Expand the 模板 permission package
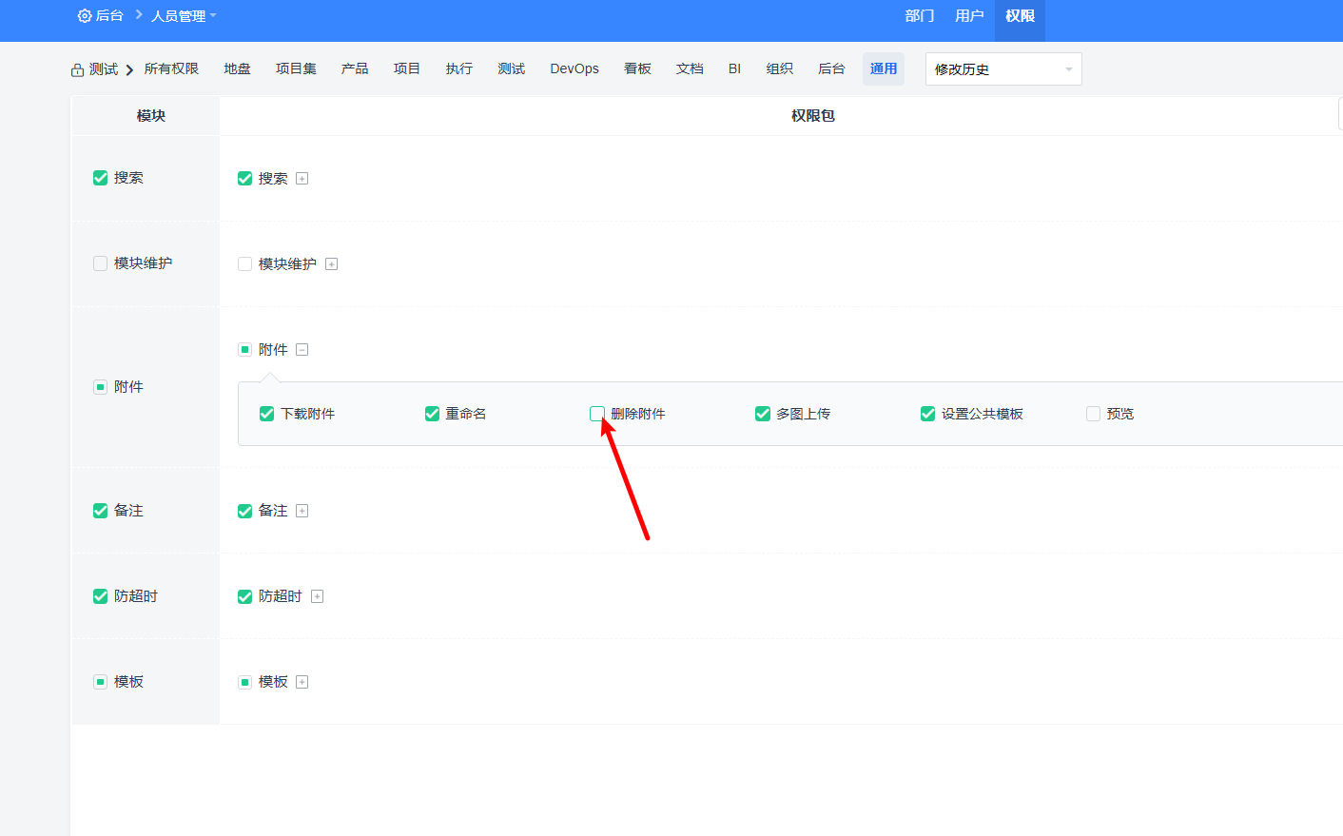The width and height of the screenshot is (1343, 836). pos(302,682)
